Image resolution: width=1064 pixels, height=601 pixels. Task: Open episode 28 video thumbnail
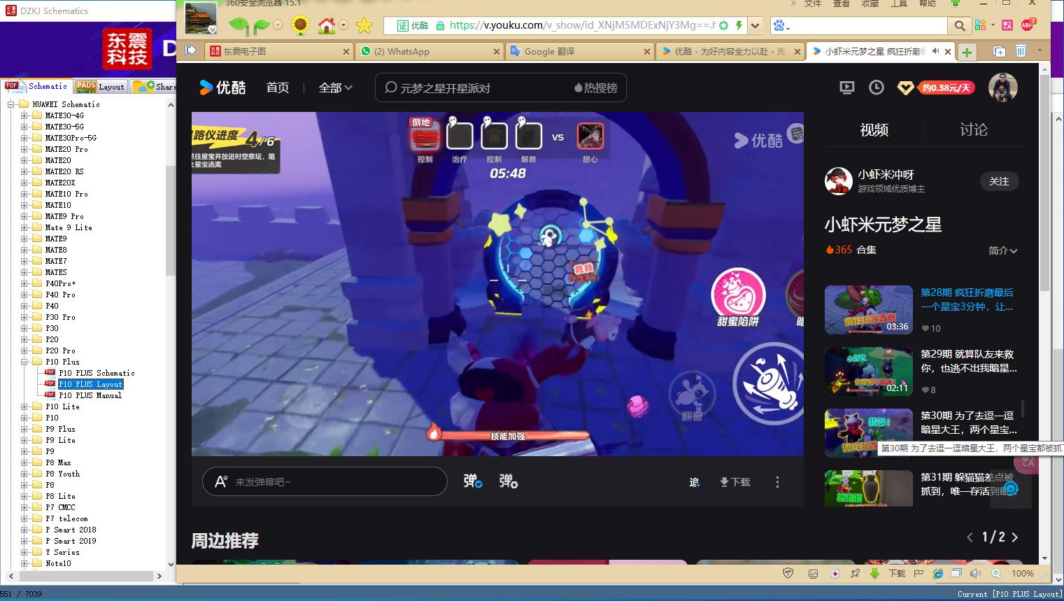coord(868,309)
